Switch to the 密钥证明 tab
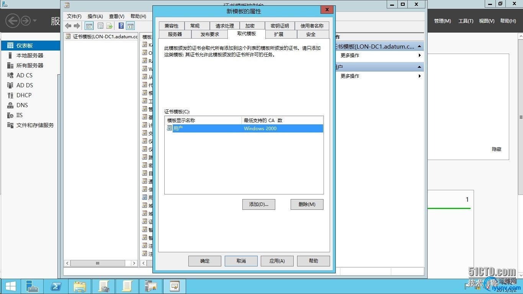This screenshot has height=294, width=523. pyautogui.click(x=280, y=26)
